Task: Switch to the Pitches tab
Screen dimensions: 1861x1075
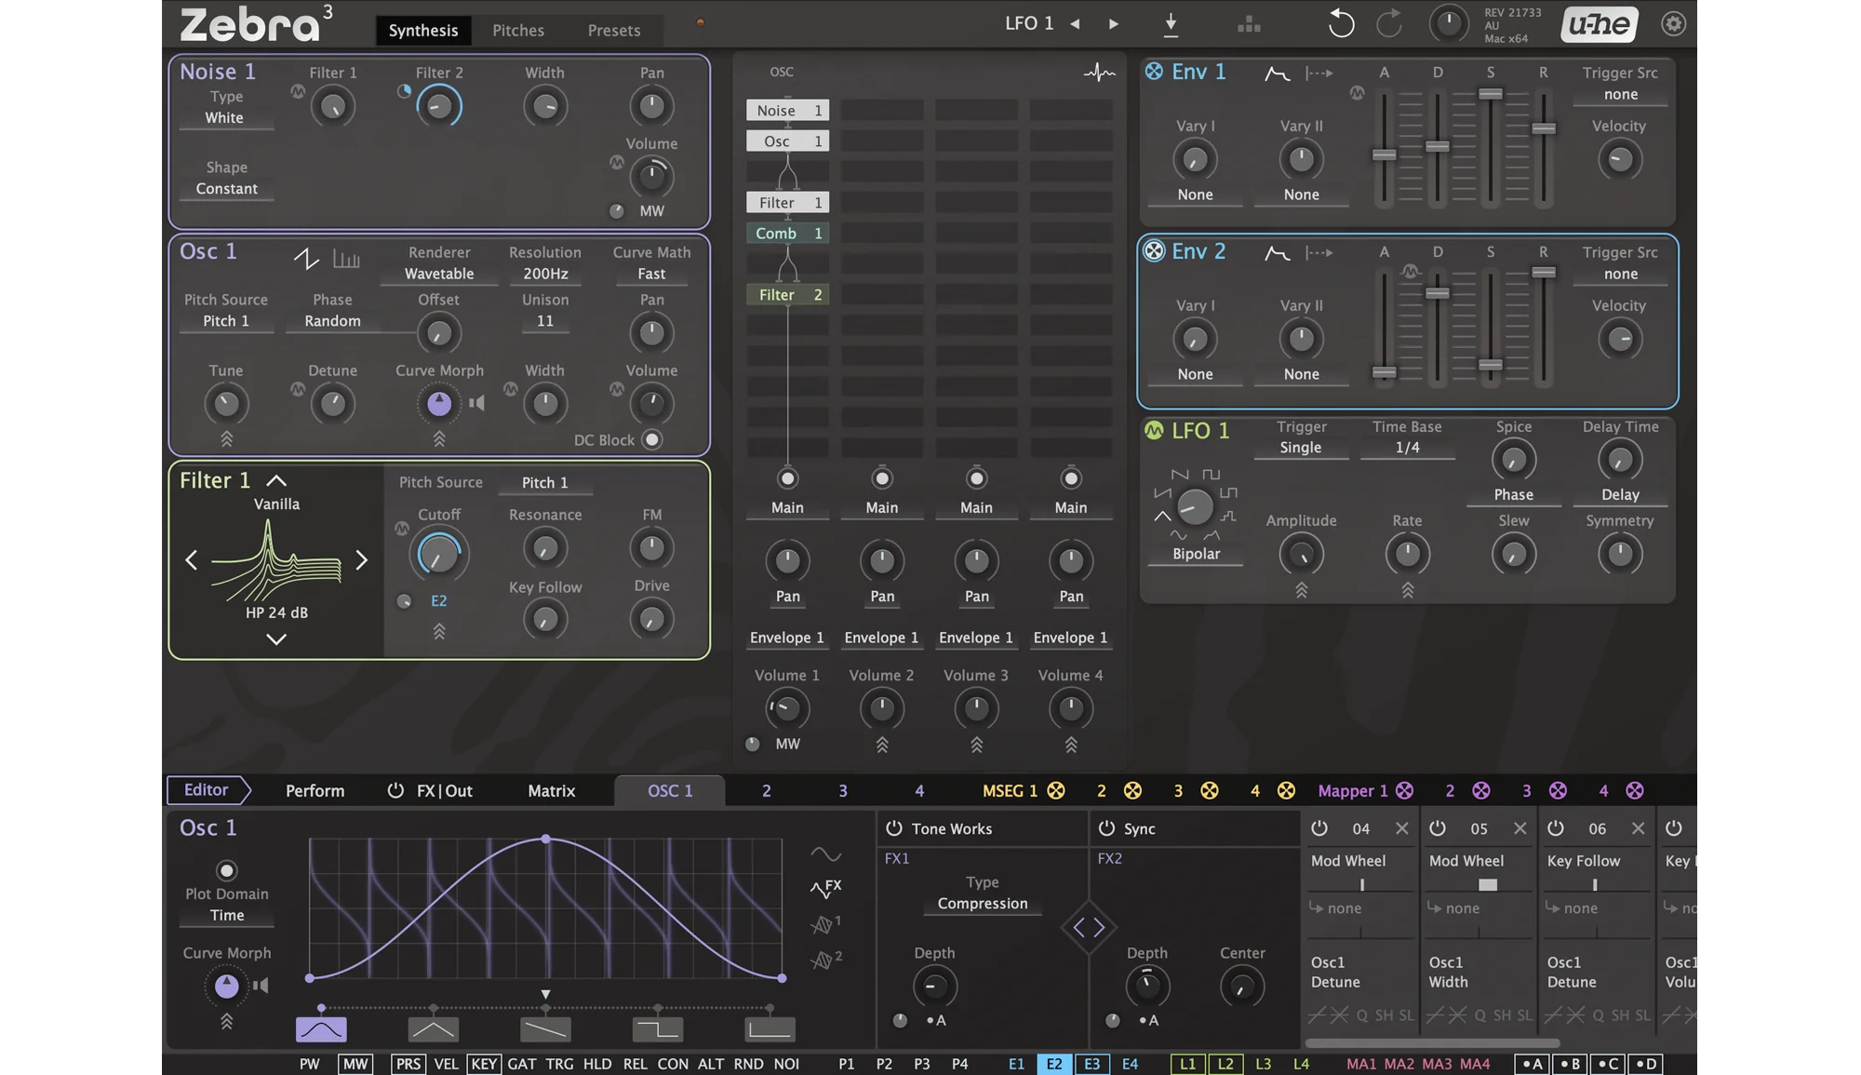Action: point(518,30)
